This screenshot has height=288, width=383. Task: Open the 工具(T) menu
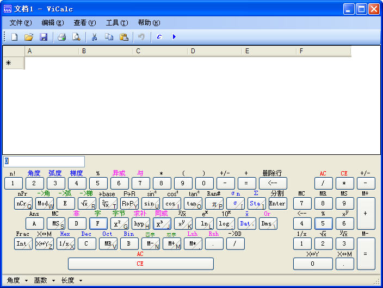[x=117, y=23]
